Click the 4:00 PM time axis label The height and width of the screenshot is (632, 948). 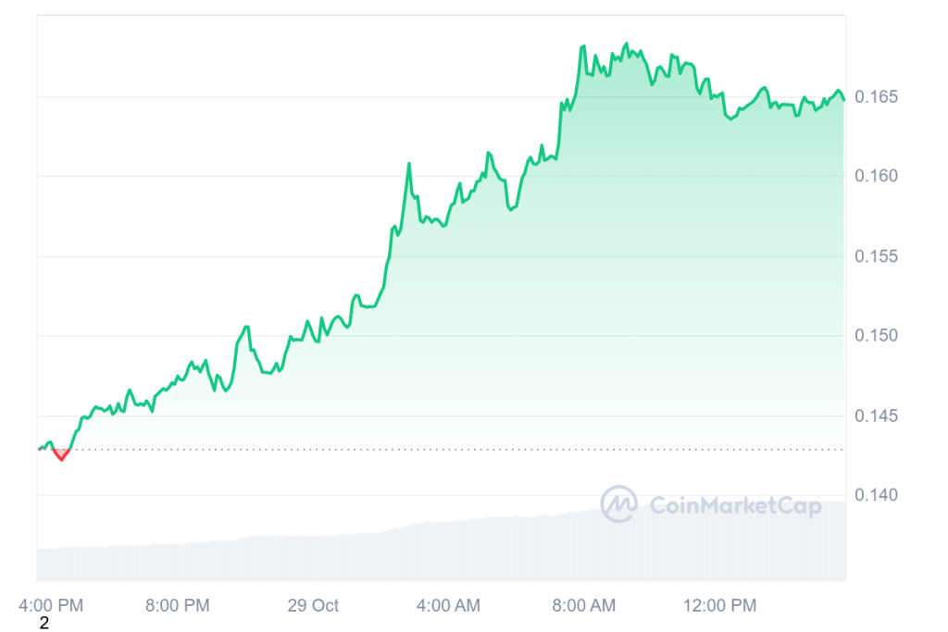click(52, 606)
